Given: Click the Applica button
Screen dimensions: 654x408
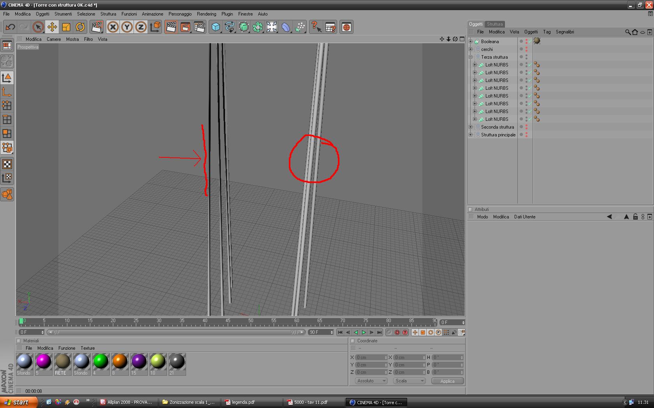Looking at the screenshot, I should coord(447,381).
